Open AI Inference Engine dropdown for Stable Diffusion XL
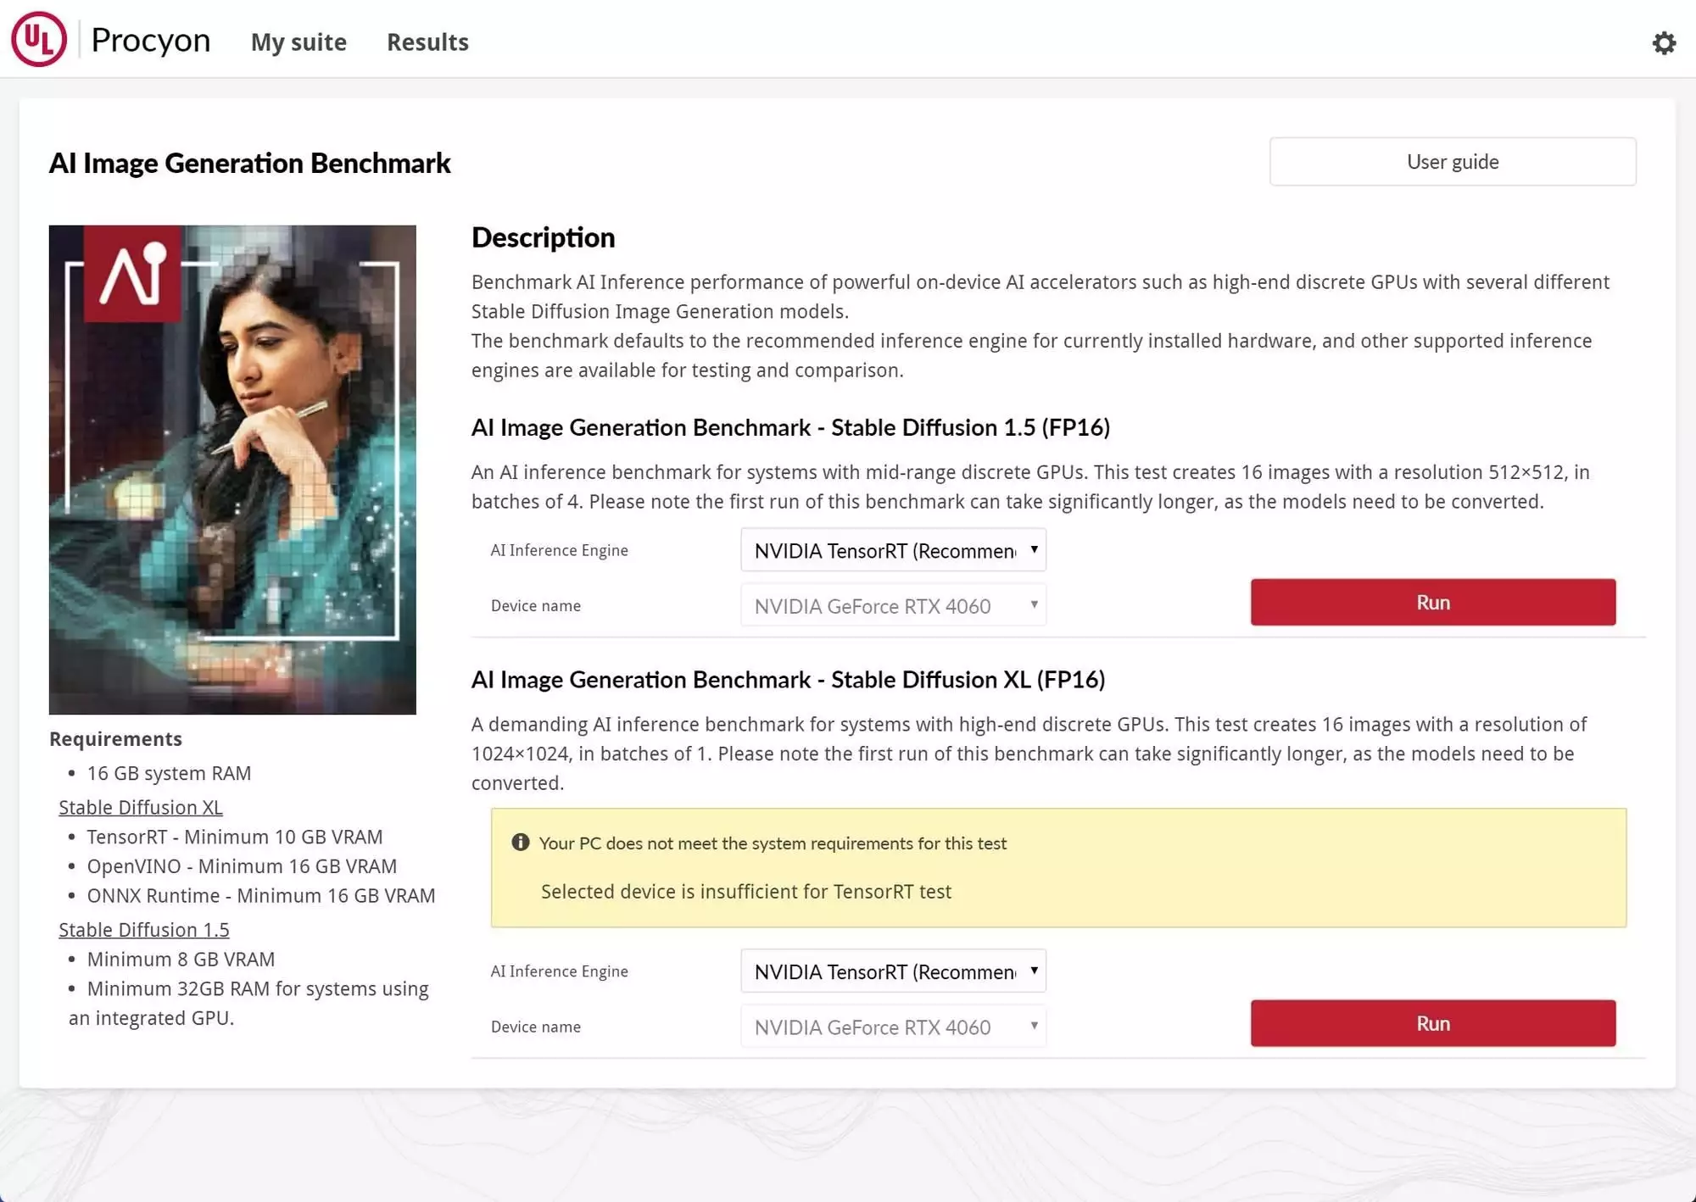Image resolution: width=1696 pixels, height=1202 pixels. click(894, 971)
